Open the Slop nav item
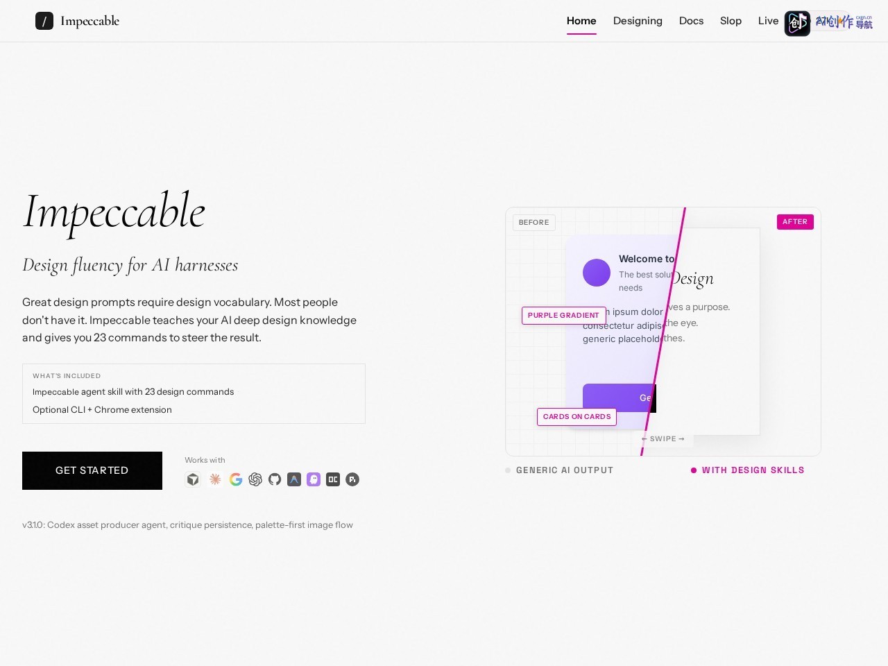Screen dimensions: 888x666 click(x=731, y=21)
